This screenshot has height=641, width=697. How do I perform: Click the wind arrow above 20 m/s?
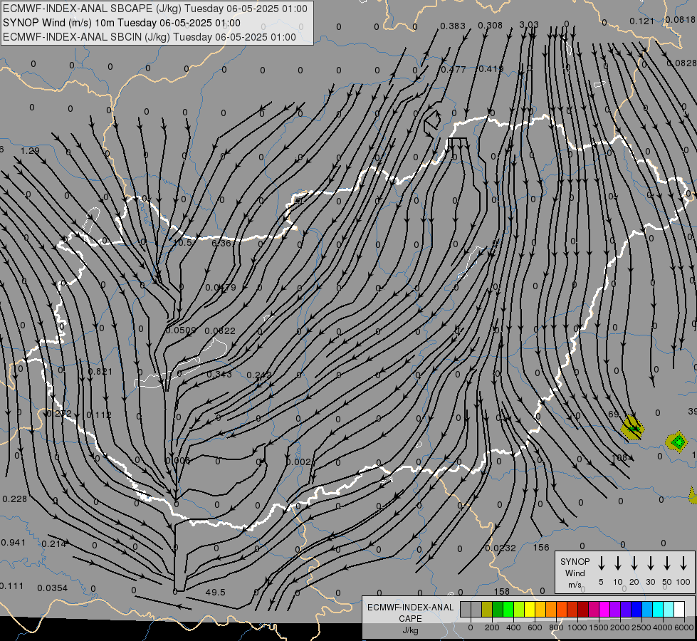pyautogui.click(x=634, y=563)
